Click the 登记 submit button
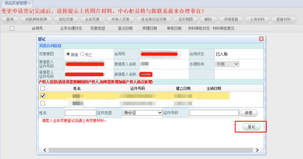The image size is (303, 159). tap(252, 127)
